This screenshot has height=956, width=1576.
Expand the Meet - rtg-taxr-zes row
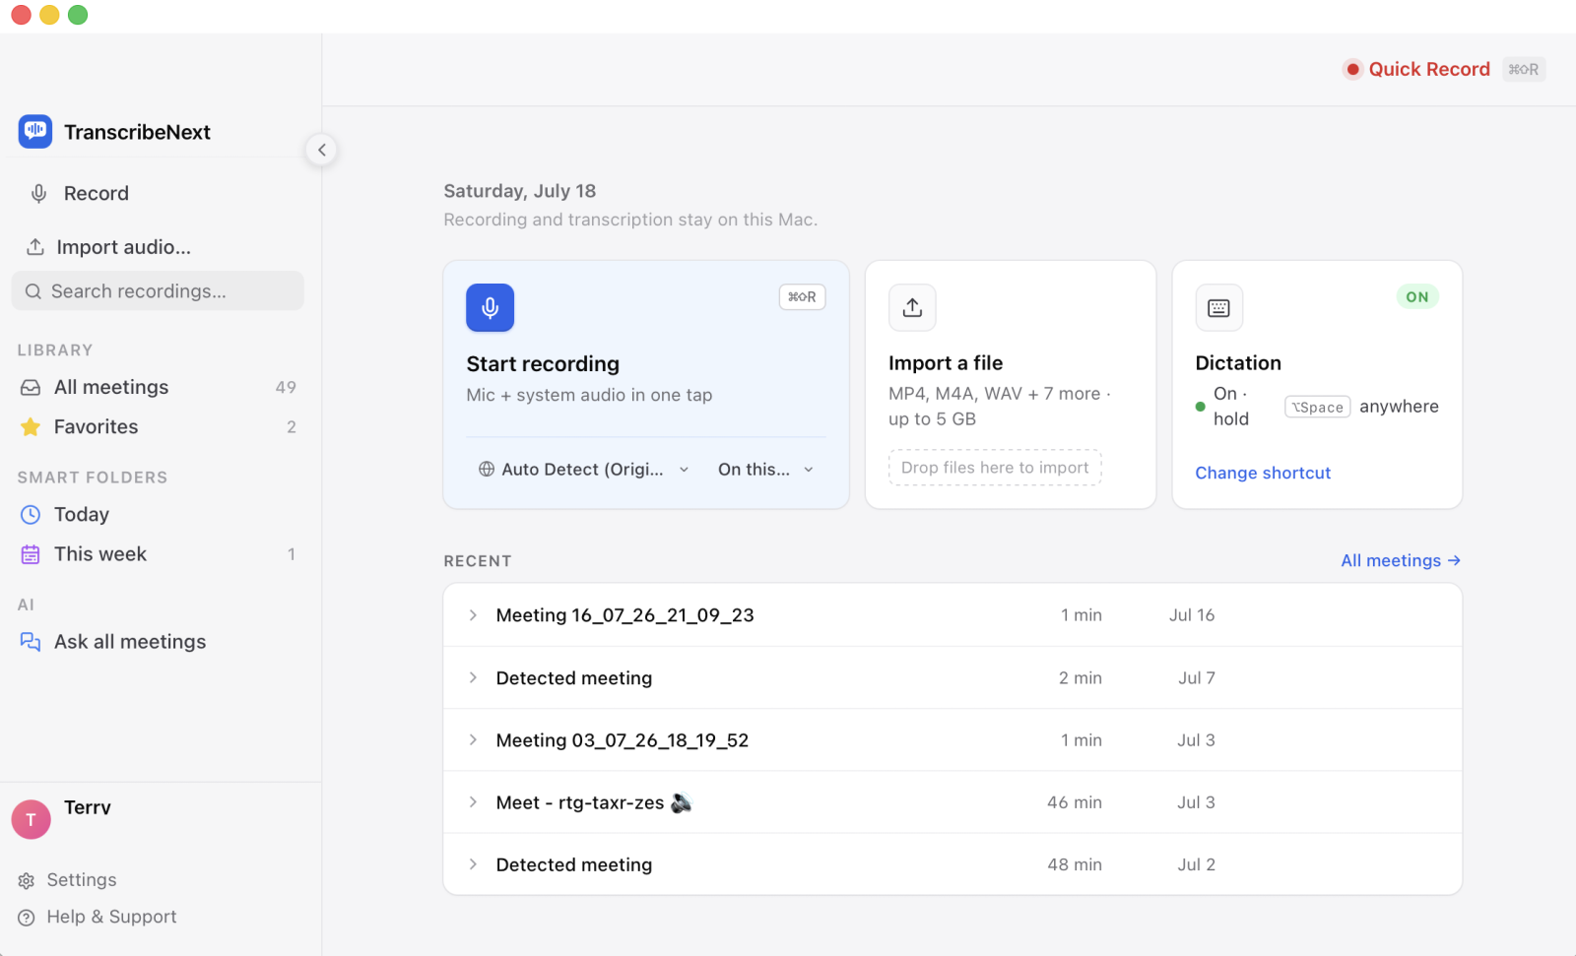473,802
